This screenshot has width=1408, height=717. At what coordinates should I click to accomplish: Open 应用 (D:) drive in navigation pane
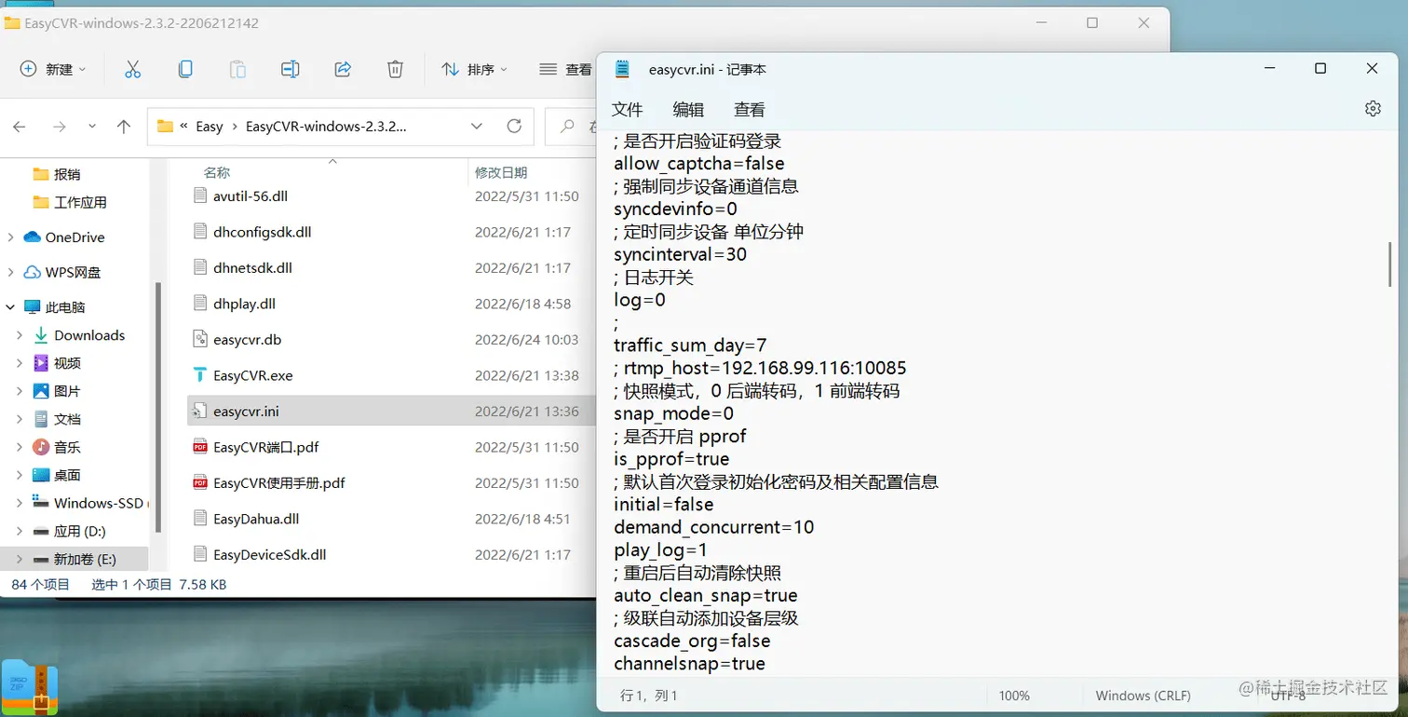(79, 531)
